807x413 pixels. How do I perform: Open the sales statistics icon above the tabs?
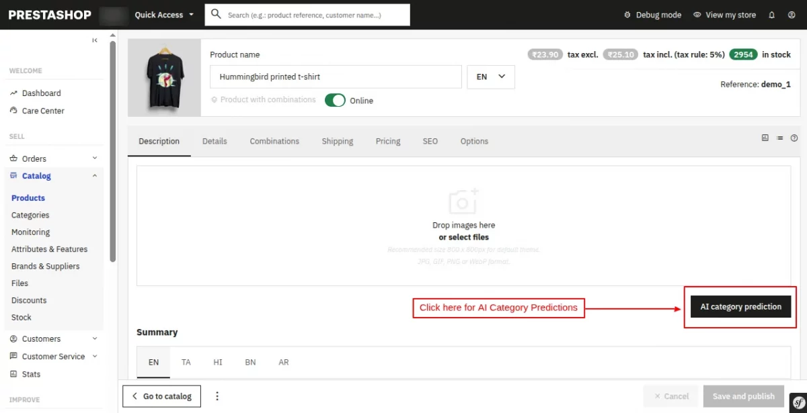coord(765,138)
